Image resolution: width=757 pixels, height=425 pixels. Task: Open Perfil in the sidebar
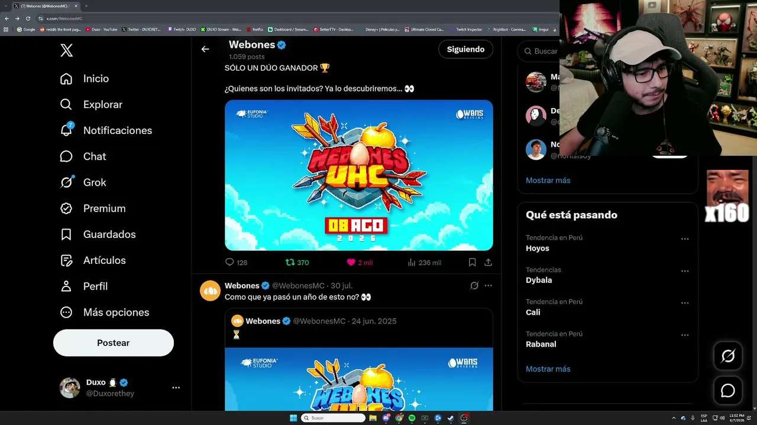84,286
